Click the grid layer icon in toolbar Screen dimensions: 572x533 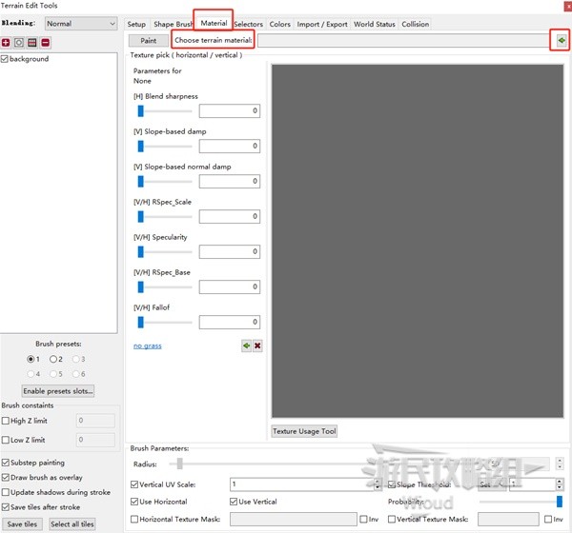(x=32, y=43)
